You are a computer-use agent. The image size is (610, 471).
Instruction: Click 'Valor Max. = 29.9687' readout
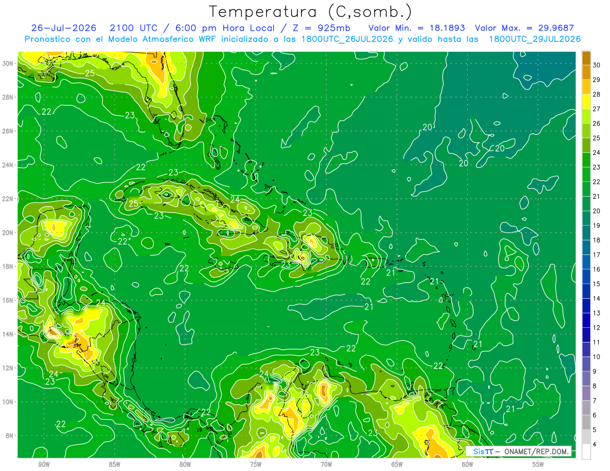click(x=525, y=28)
